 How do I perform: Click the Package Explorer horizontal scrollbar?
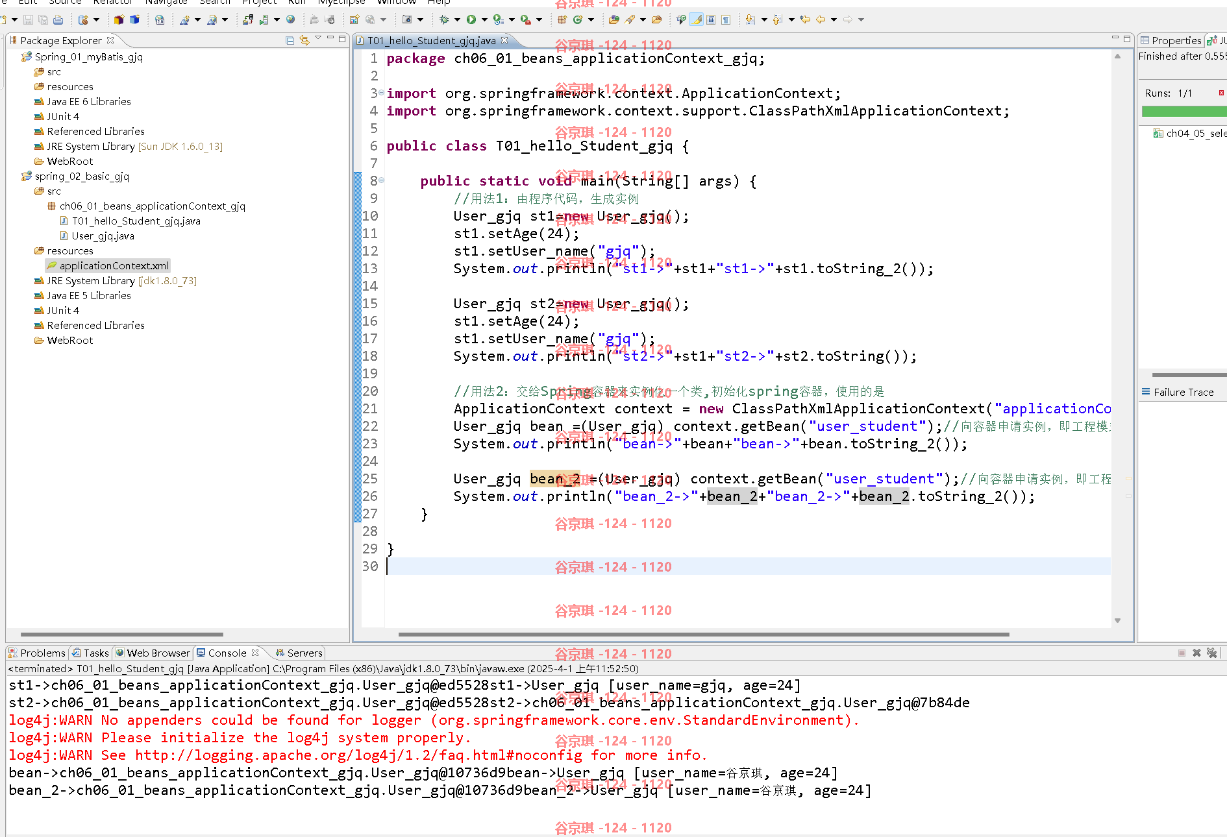(x=122, y=635)
